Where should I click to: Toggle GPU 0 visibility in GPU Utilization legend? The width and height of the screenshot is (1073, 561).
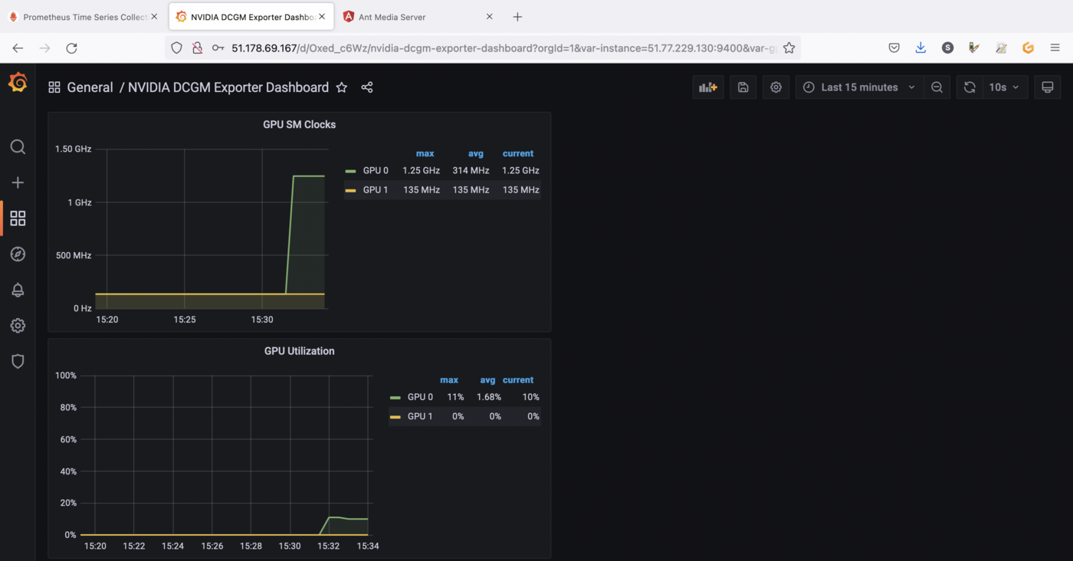(420, 396)
